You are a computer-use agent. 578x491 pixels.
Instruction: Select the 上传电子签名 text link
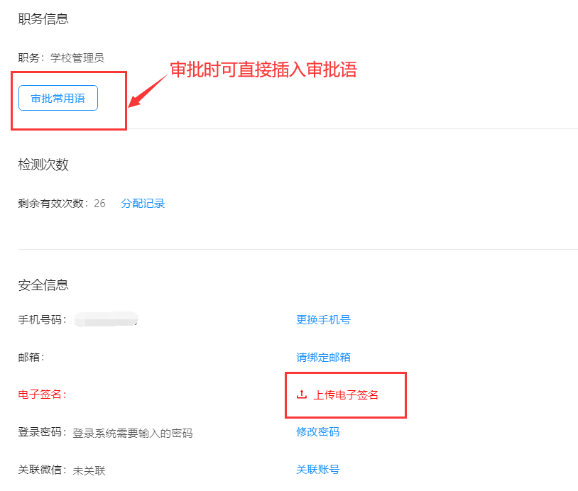(x=346, y=395)
